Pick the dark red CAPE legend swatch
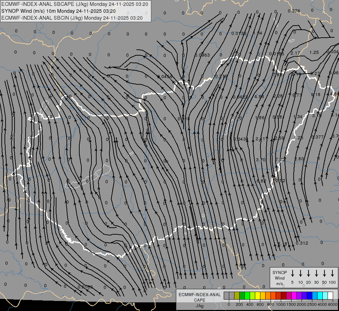 284,296
